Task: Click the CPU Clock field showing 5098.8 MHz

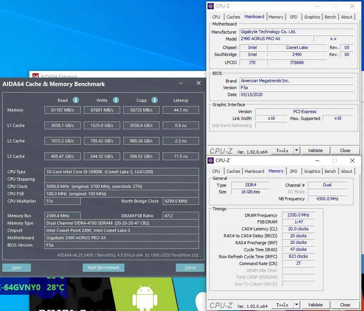Action: (122, 186)
